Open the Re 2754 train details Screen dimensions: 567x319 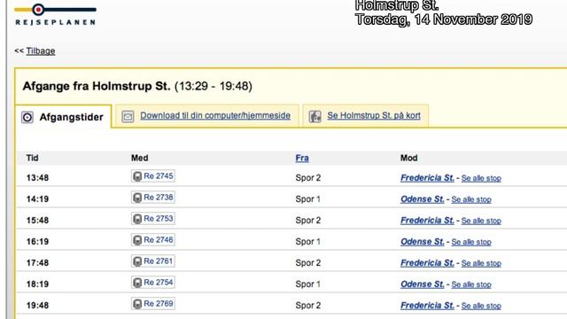[x=153, y=283]
